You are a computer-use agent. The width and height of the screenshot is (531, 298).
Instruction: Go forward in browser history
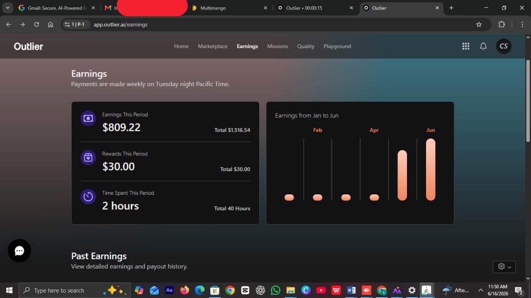23,24
